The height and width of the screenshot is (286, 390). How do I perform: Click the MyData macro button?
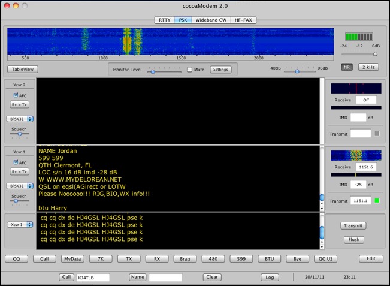pos(72,259)
